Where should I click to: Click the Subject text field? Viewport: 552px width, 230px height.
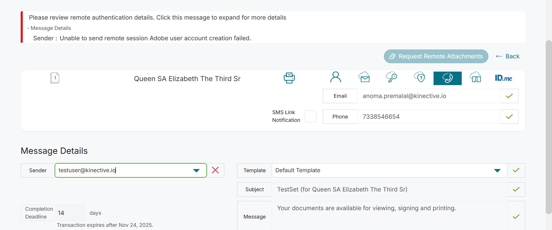[x=389, y=189]
